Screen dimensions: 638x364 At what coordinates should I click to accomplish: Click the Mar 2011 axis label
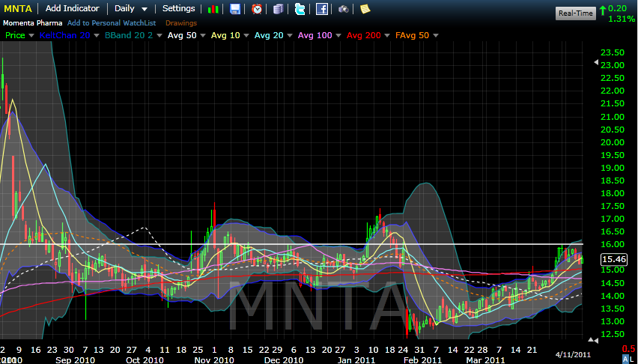(x=485, y=360)
